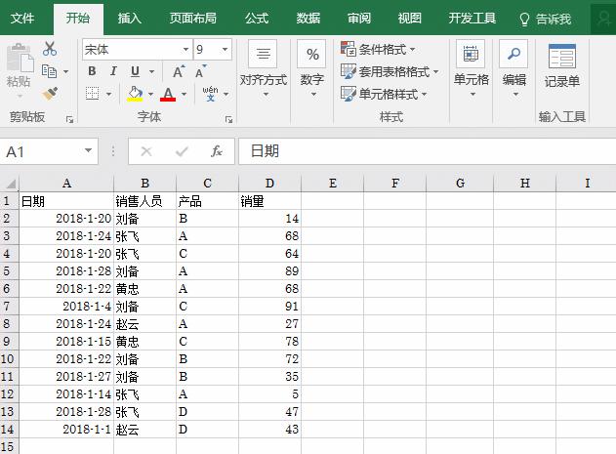Click the cell 赵云 in row 14
616x454 pixels.
click(144, 430)
